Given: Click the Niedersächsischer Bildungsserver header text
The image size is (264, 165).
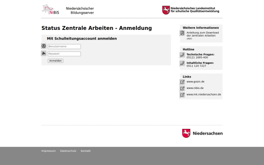Looking at the screenshot, I should pos(80,11).
